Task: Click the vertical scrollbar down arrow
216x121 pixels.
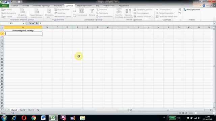Action: tap(214, 107)
